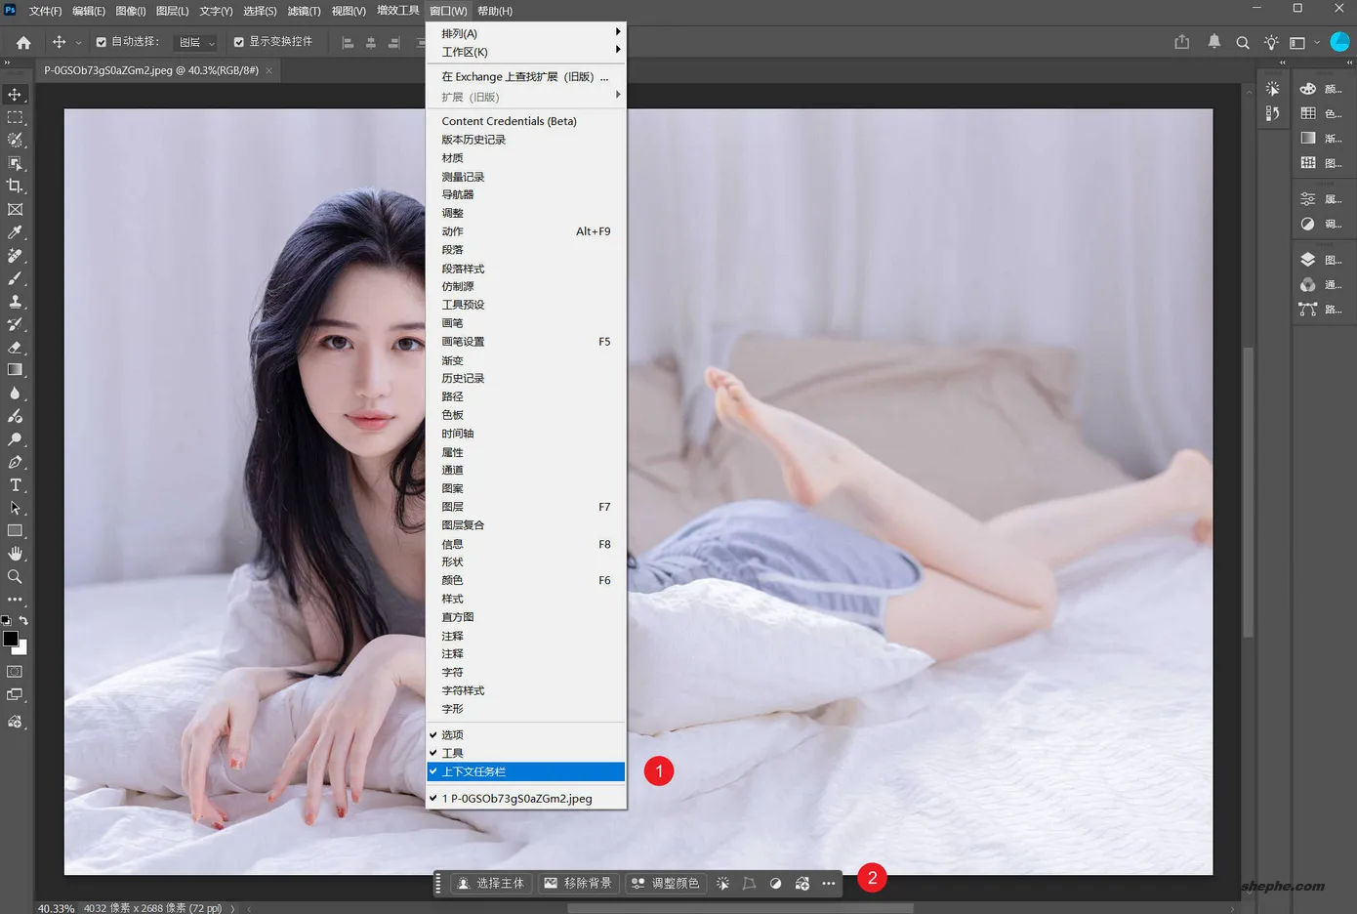The width and height of the screenshot is (1357, 914).
Task: Select the Brush tool
Action: (x=15, y=278)
